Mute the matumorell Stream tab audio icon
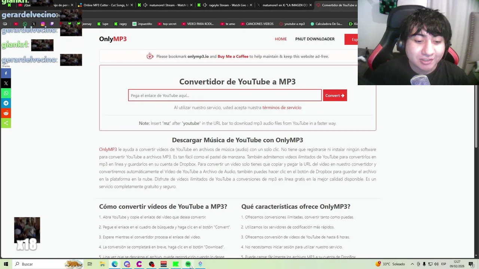Screen dimensions: 479x269 pyautogui.click(x=145, y=5)
